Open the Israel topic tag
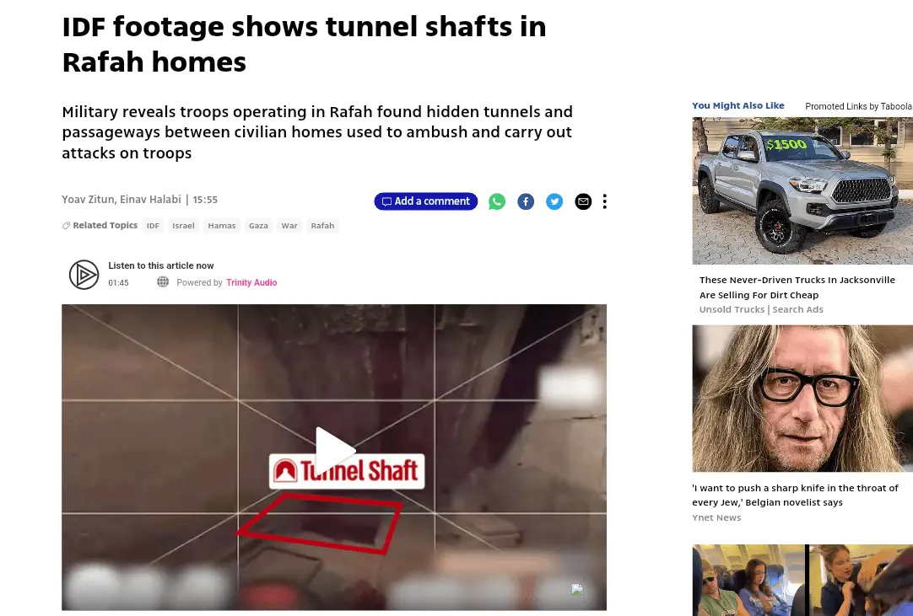 [183, 226]
